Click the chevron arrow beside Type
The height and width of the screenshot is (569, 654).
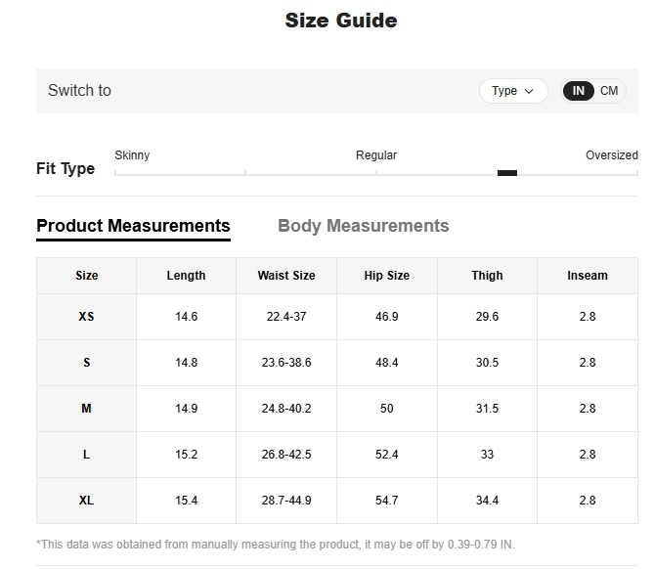coord(530,91)
